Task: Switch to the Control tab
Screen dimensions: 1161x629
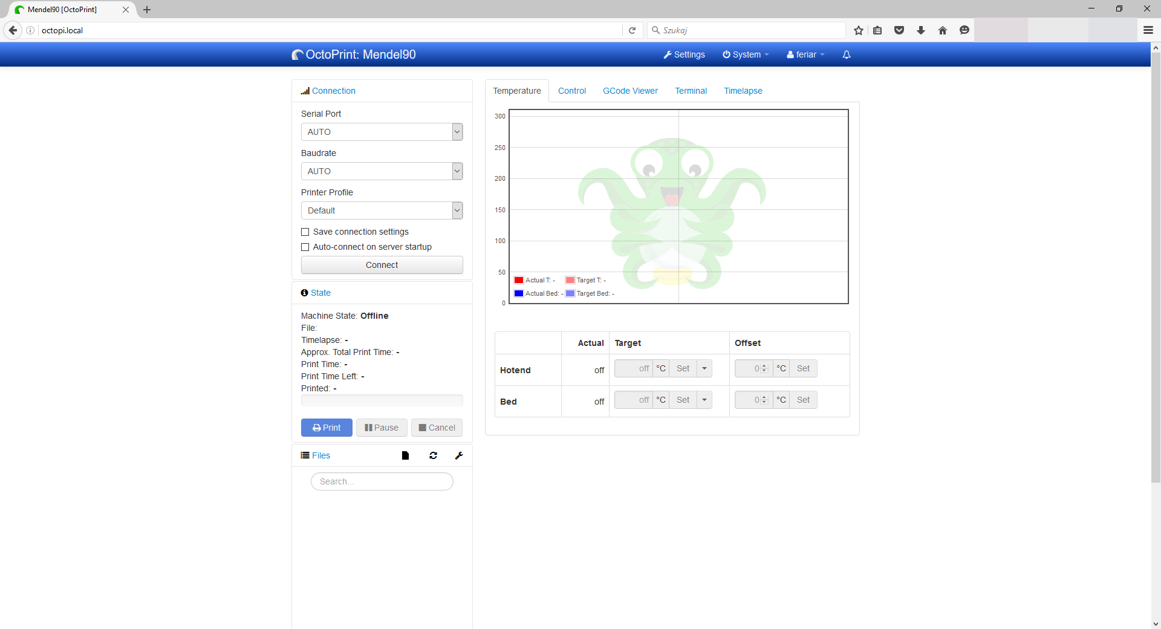Action: pyautogui.click(x=572, y=91)
